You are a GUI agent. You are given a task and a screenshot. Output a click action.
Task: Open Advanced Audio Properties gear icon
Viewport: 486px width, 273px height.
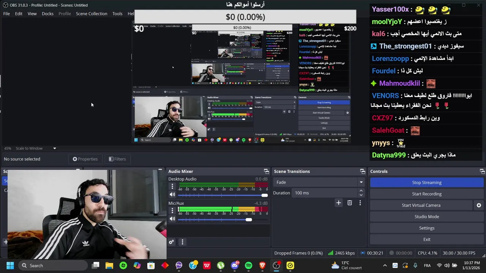[171, 242]
